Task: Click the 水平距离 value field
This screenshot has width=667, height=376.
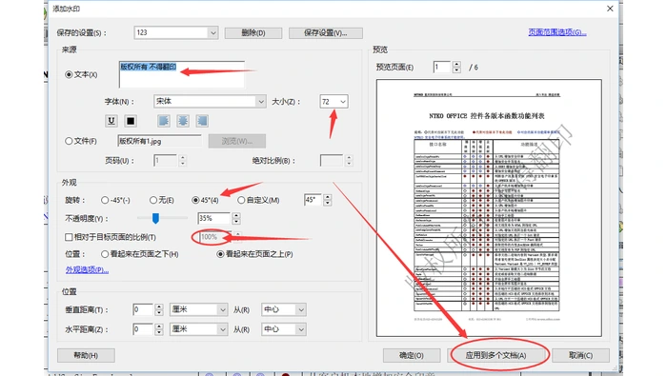Action: [x=143, y=328]
